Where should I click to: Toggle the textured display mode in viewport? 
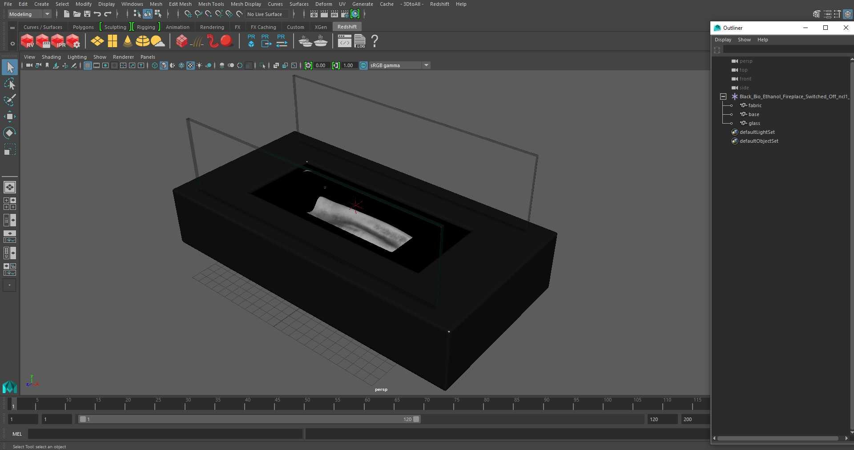tap(190, 65)
